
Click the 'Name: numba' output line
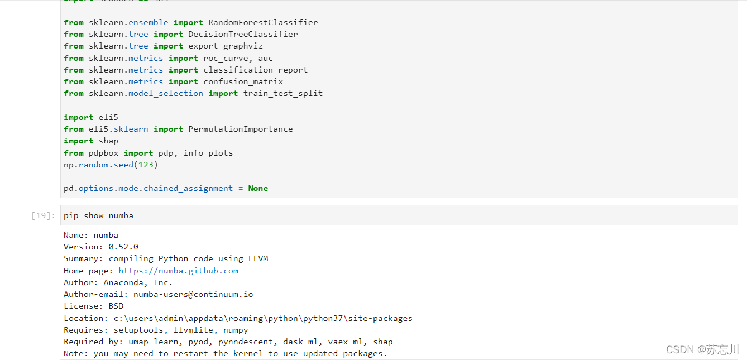pyautogui.click(x=91, y=235)
